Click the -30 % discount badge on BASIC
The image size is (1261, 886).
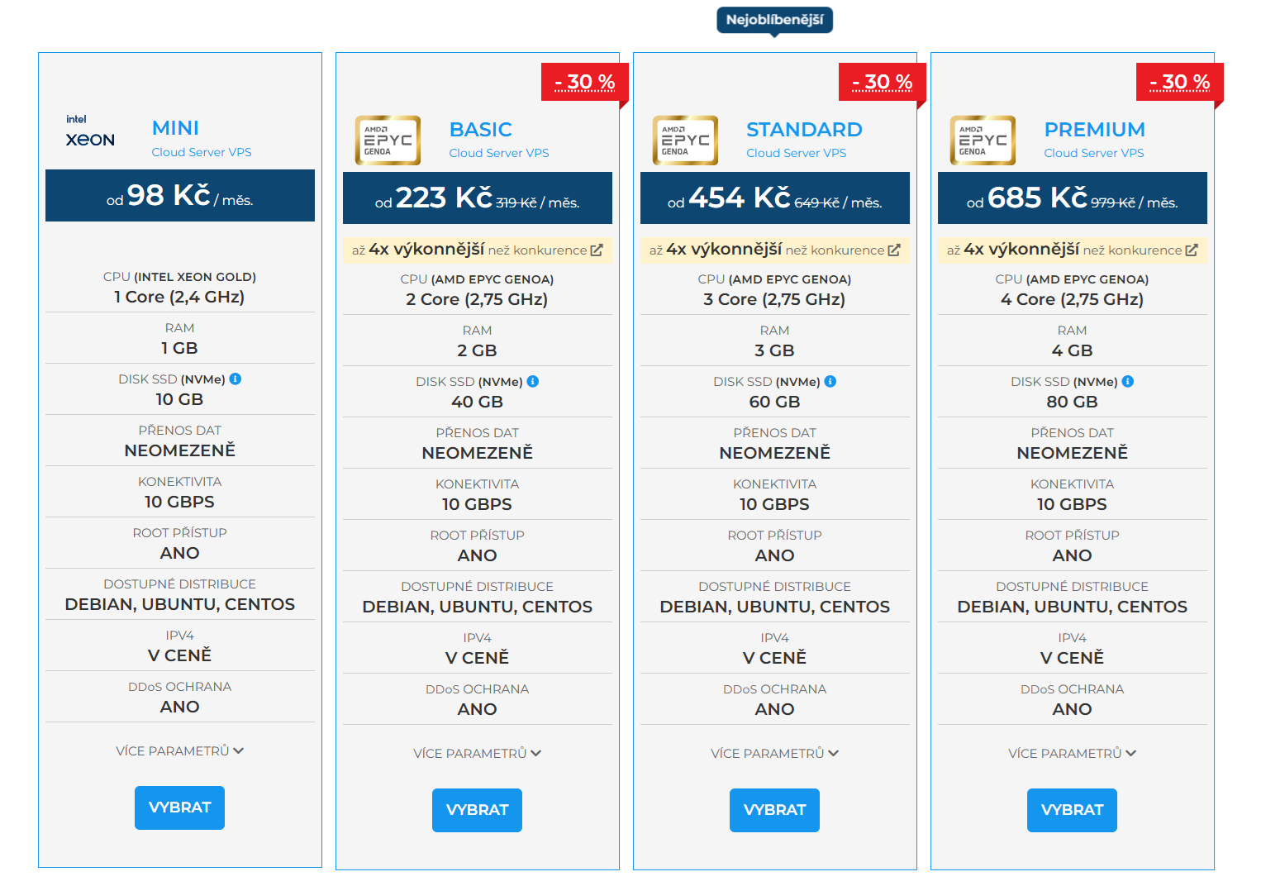[x=585, y=82]
